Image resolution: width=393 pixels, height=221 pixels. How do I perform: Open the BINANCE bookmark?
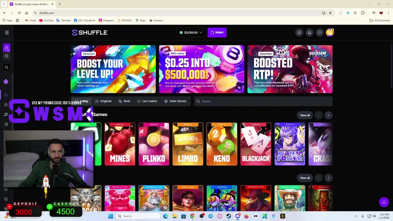coord(124,21)
